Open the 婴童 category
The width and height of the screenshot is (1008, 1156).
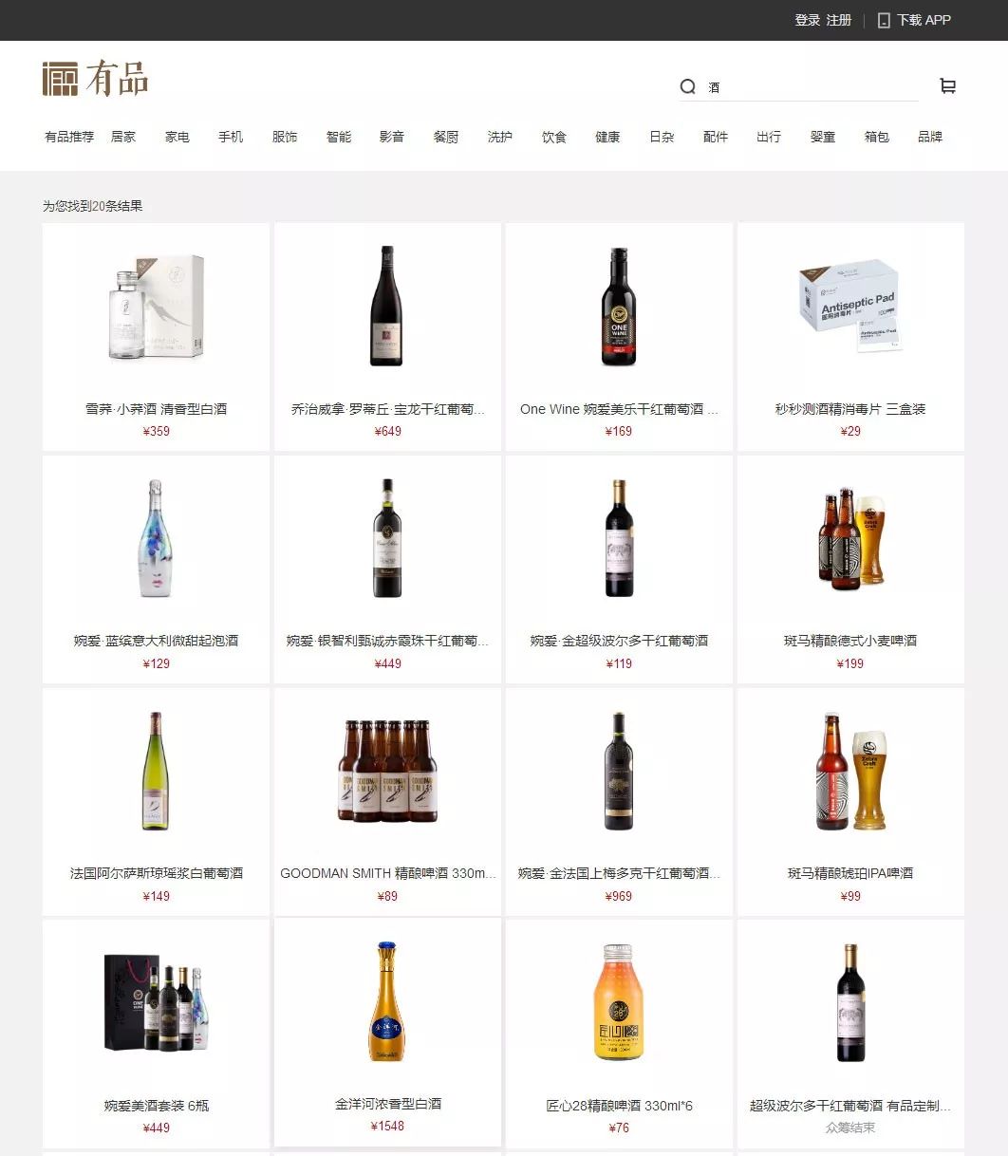pyautogui.click(x=823, y=137)
